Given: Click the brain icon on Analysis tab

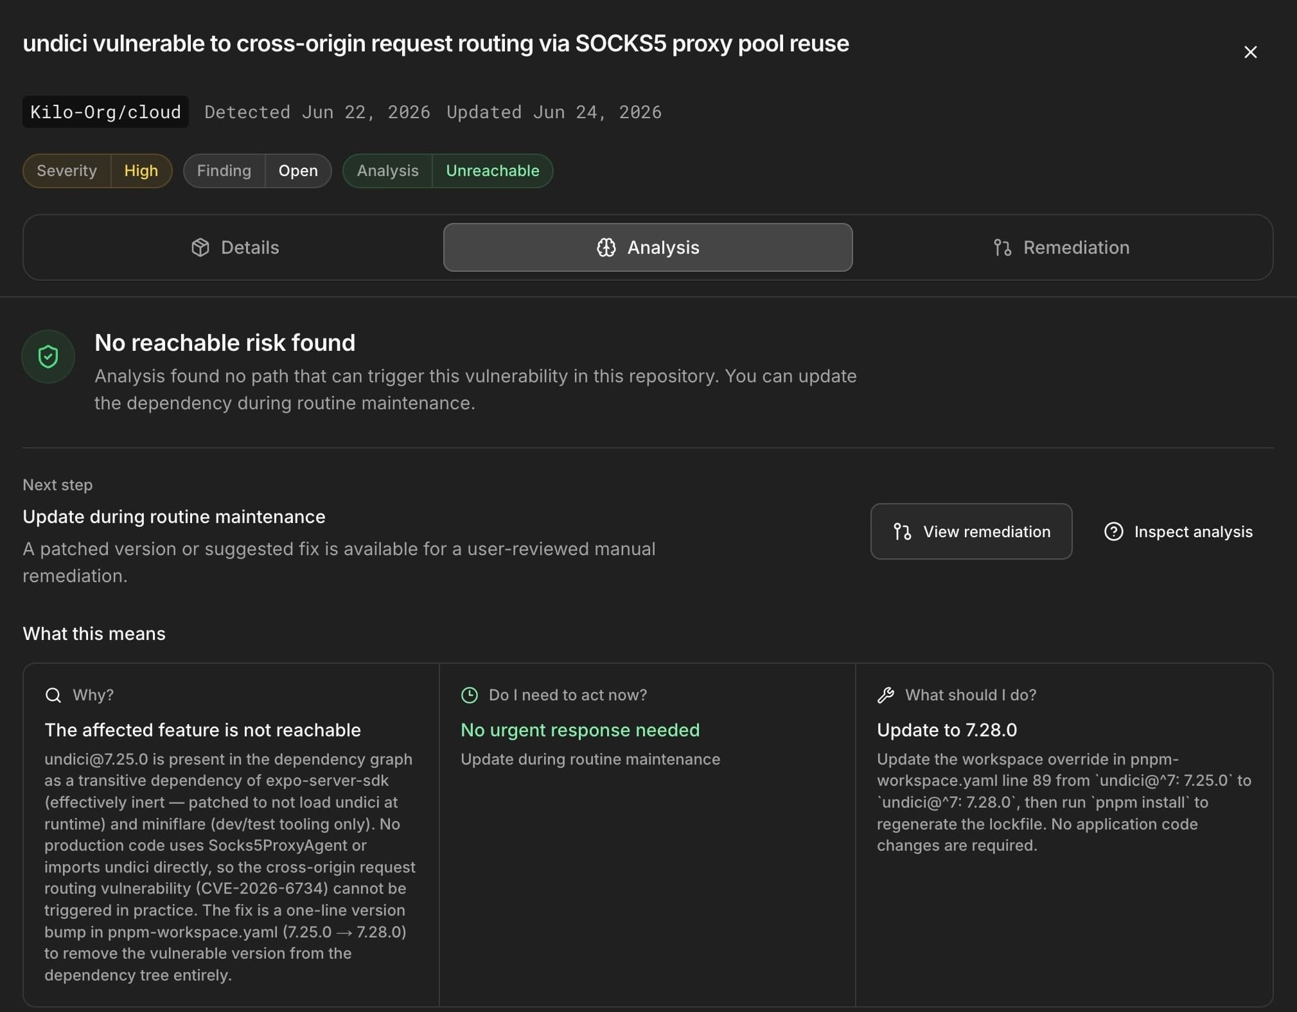Looking at the screenshot, I should click(x=606, y=247).
